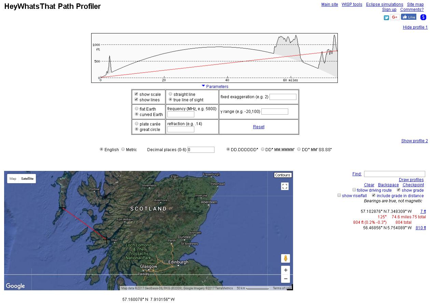Open Eclipse simulations link
430x306 pixels.
click(385, 4)
